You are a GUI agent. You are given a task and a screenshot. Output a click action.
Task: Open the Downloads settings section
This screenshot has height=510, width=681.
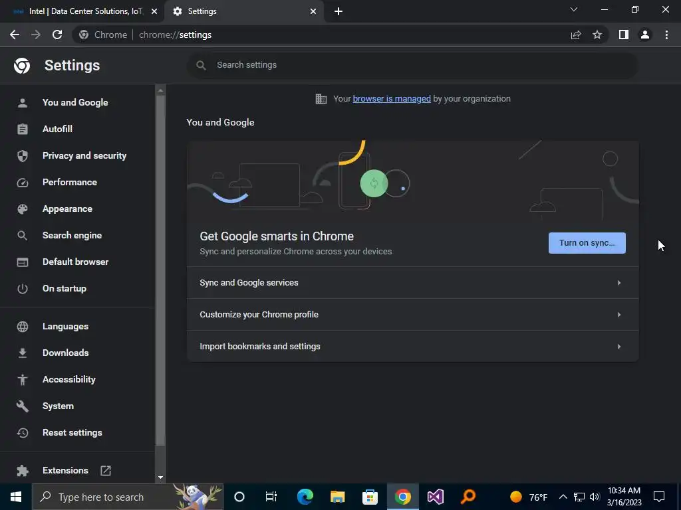point(66,353)
